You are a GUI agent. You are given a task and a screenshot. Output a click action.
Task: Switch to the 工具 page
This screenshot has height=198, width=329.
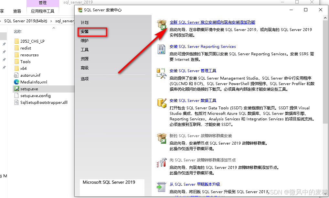85,50
